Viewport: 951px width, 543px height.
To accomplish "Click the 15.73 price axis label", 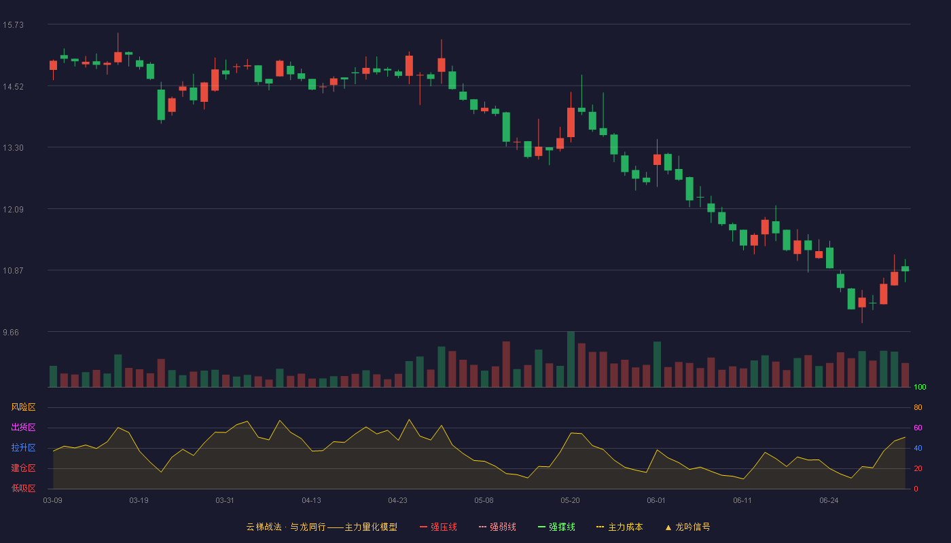I will (x=13, y=25).
